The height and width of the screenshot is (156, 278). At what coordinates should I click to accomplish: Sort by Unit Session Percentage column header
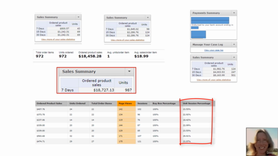pos(196,104)
